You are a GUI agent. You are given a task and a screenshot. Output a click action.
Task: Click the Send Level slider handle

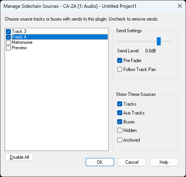pyautogui.click(x=159, y=42)
